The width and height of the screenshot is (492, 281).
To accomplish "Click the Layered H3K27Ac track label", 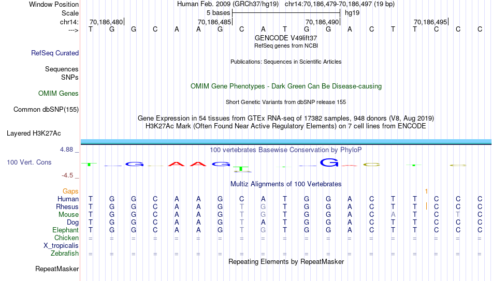I will tap(34, 134).
